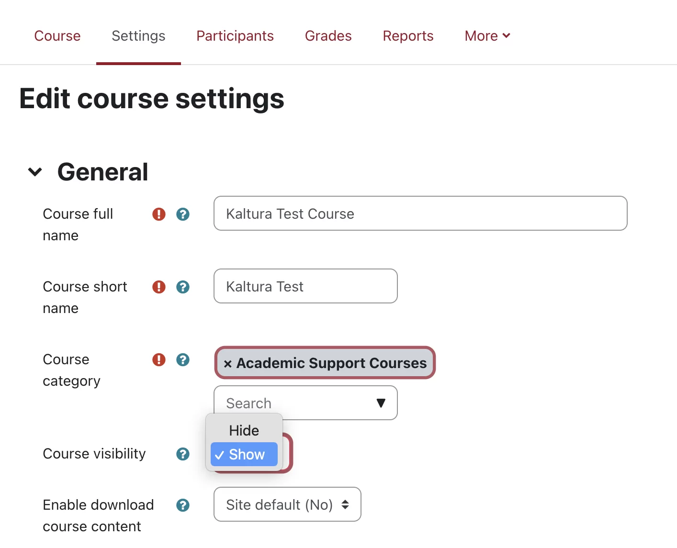Remove the Academic Support Courses category tag
Viewport: 677px width, 548px height.
point(228,364)
